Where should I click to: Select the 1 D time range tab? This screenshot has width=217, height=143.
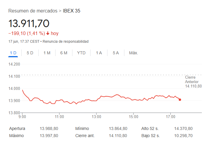click(x=13, y=53)
